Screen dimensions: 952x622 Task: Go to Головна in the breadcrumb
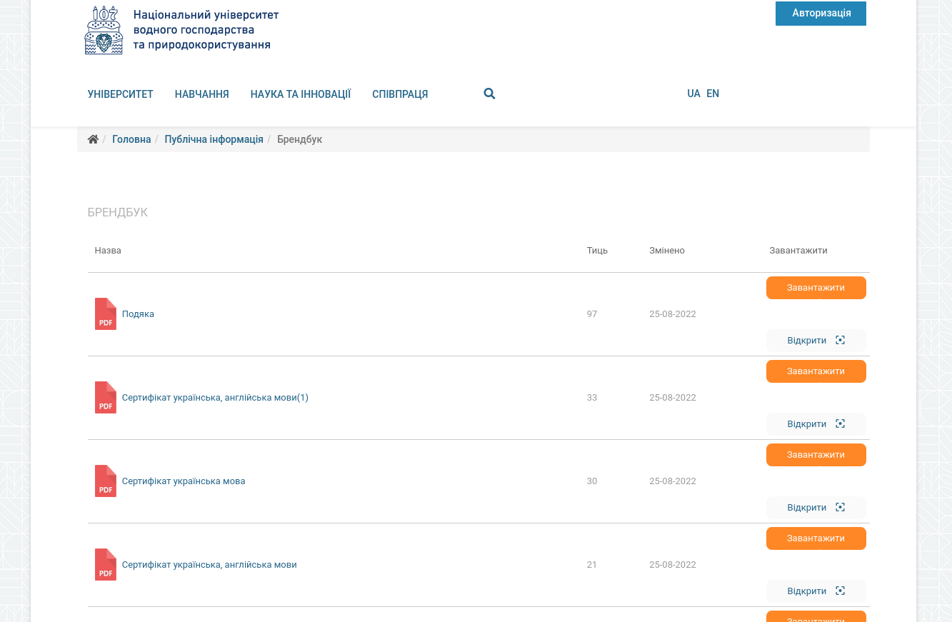coord(131,139)
